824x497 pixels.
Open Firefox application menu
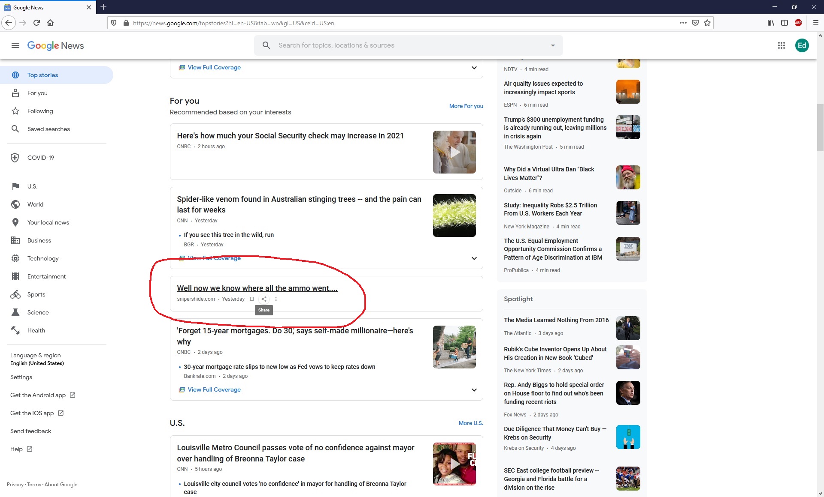click(x=816, y=23)
